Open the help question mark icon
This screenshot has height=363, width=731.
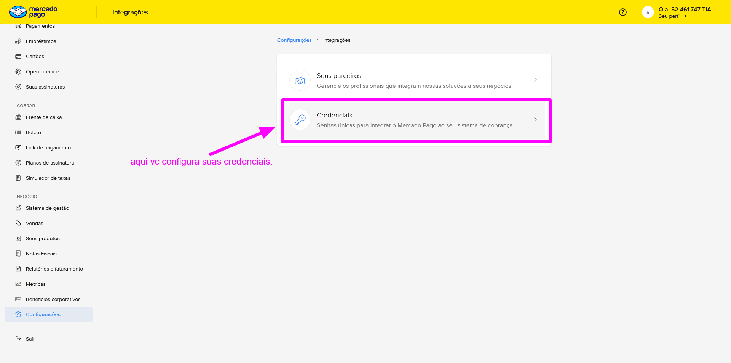tap(623, 12)
